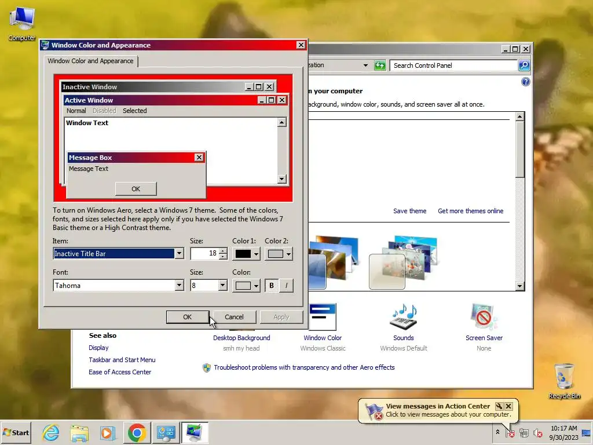Screen dimensions: 593x445
Task: Open the address bar history dropdown
Action: 365,65
